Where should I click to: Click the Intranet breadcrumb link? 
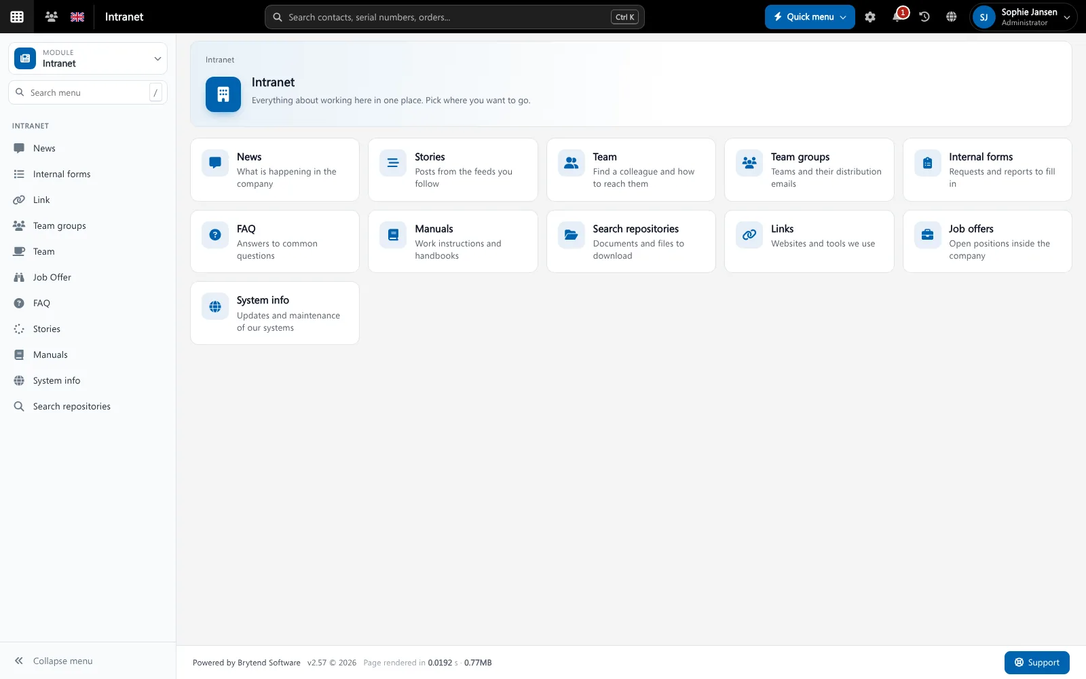pos(220,60)
